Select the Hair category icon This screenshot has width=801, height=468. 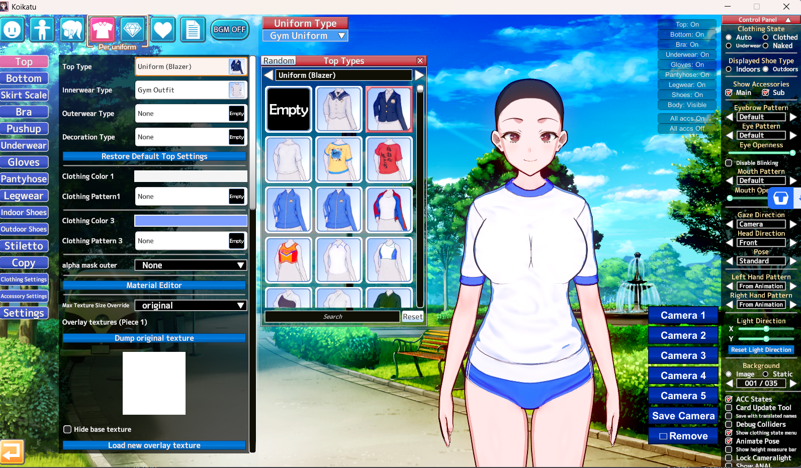click(x=72, y=30)
